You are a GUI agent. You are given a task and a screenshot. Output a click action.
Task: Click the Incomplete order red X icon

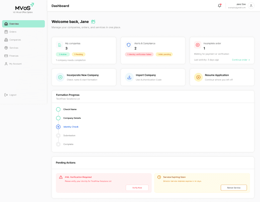pyautogui.click(x=198, y=45)
